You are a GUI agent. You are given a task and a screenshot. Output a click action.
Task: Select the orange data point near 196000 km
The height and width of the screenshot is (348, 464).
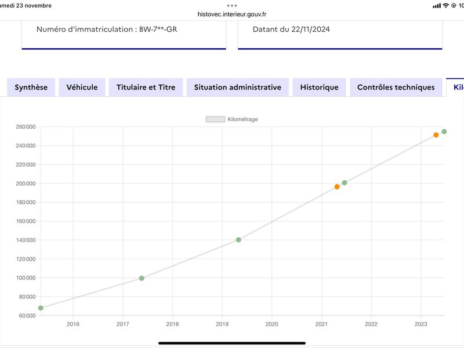[337, 187]
